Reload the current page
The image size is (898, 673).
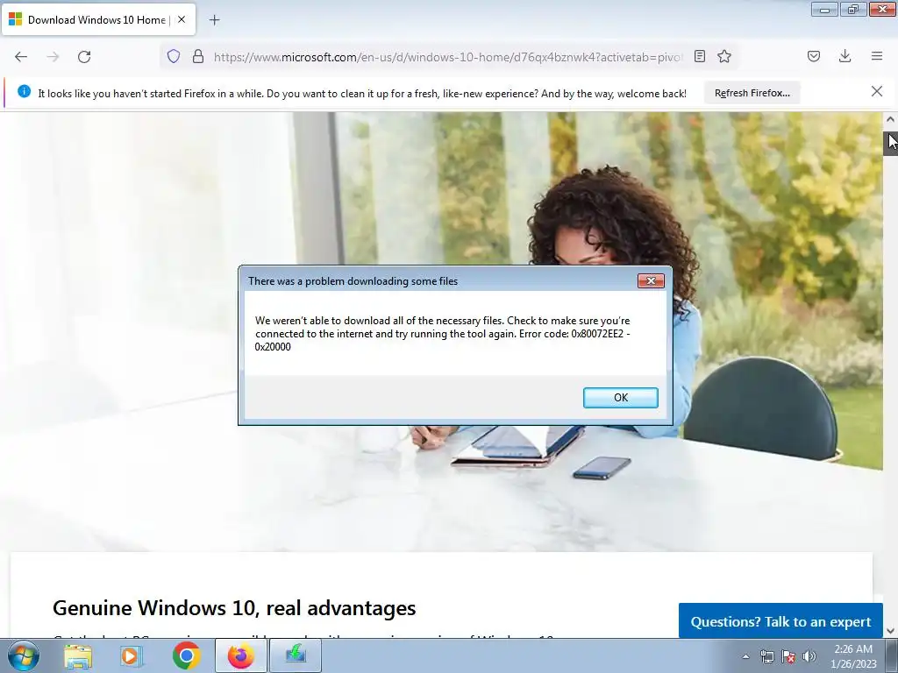pos(84,56)
